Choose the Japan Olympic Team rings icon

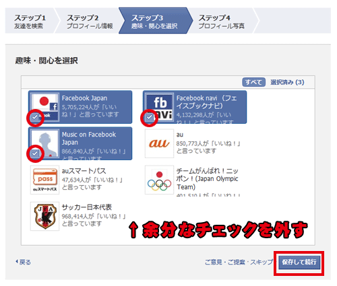tap(159, 180)
